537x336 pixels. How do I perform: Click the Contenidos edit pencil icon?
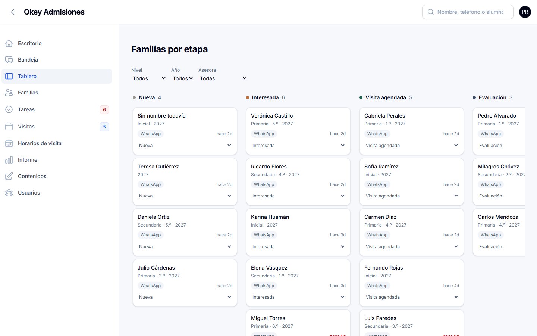tap(9, 176)
